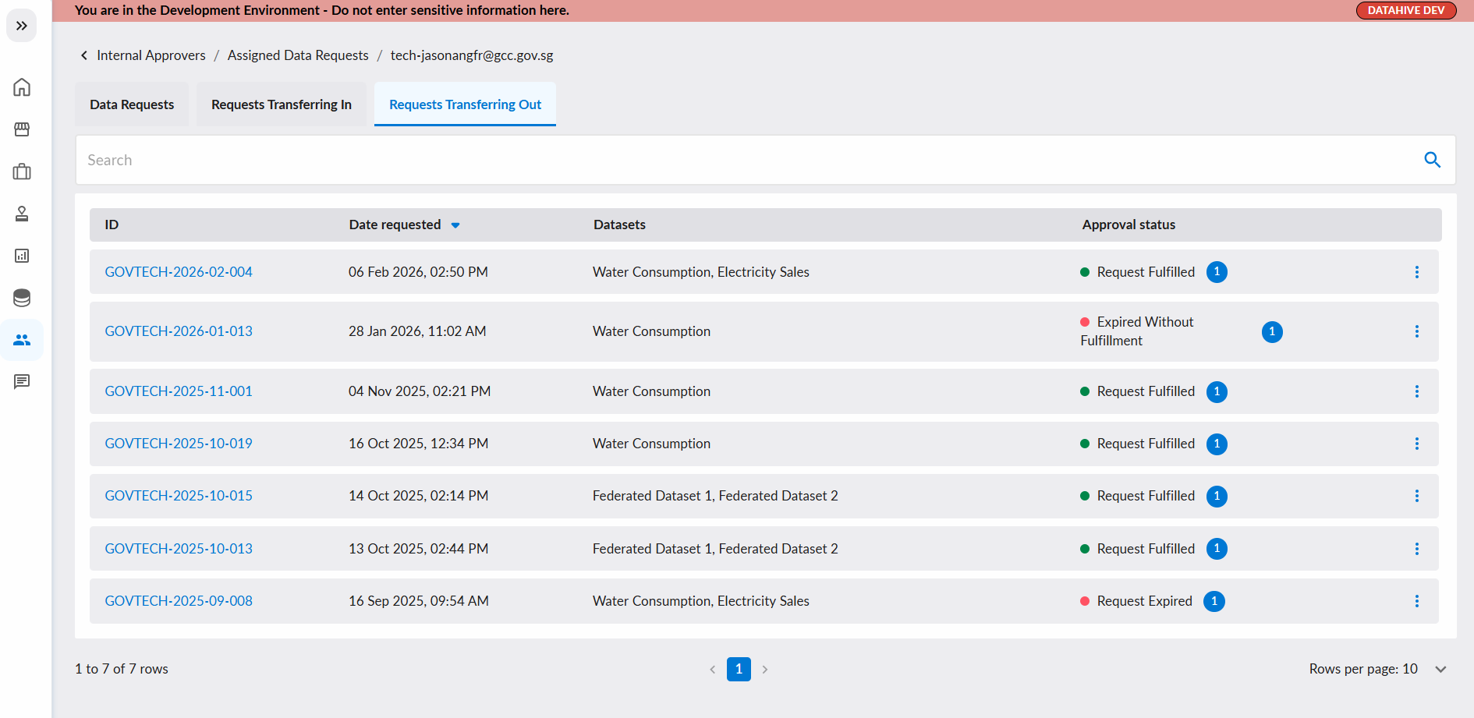Sort by Date requested arrow

[455, 225]
